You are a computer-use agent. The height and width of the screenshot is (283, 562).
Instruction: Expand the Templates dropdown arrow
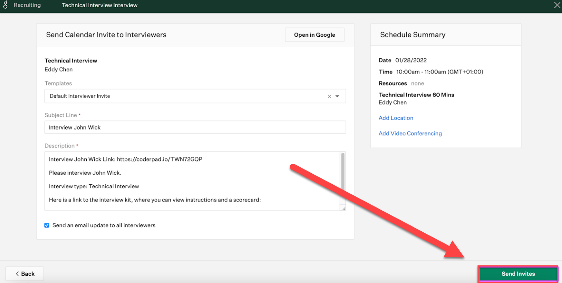click(338, 97)
